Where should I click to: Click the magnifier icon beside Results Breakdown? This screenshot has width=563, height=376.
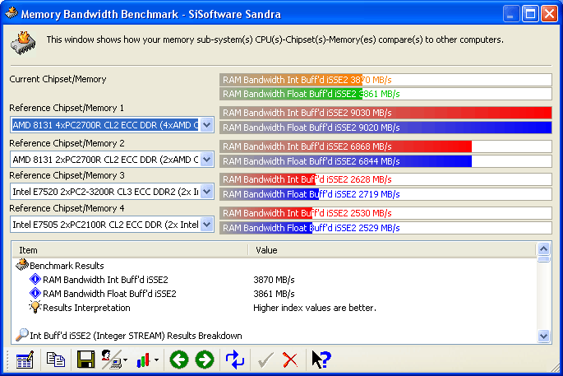coord(22,335)
